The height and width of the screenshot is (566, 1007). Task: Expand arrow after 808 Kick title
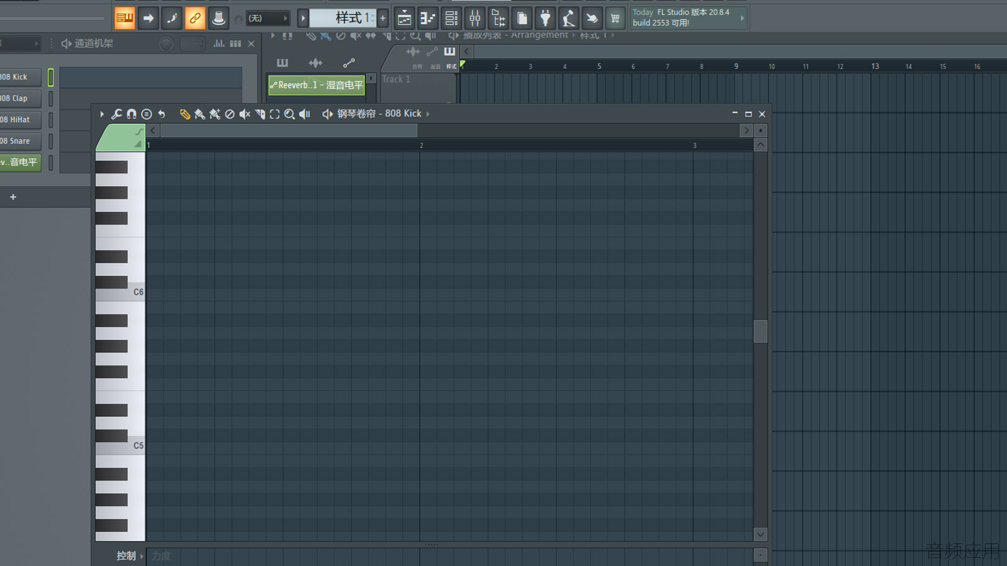tap(428, 114)
